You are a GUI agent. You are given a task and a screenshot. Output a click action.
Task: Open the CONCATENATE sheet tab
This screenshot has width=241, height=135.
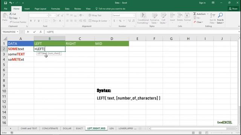[x=50, y=128]
